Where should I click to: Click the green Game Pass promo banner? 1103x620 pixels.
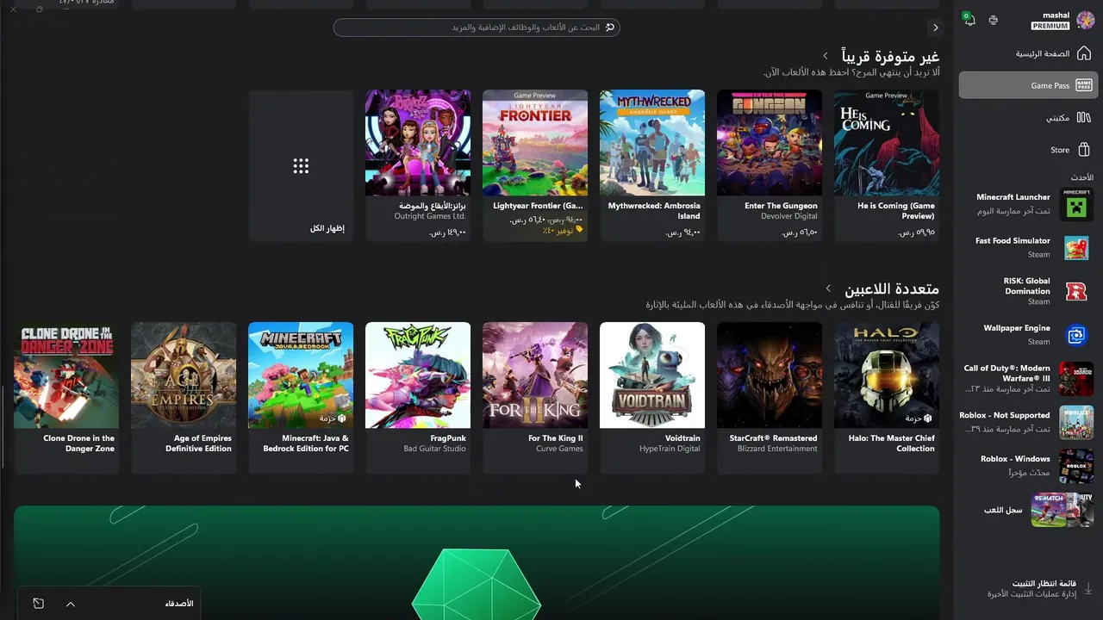tap(477, 562)
